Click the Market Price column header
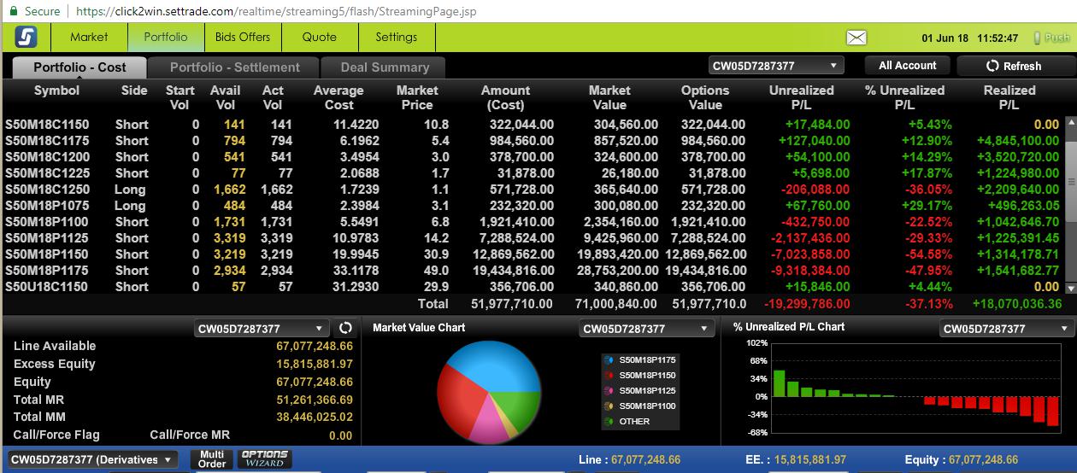The image size is (1077, 473). click(x=417, y=97)
